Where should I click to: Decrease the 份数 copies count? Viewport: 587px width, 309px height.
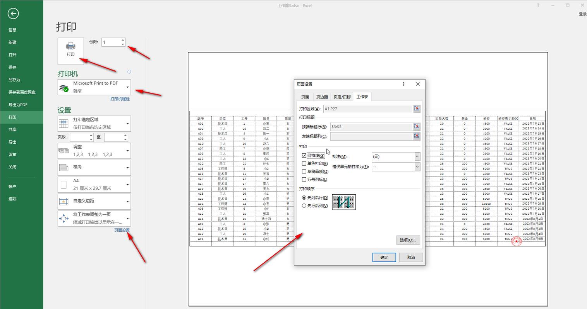[x=123, y=44]
